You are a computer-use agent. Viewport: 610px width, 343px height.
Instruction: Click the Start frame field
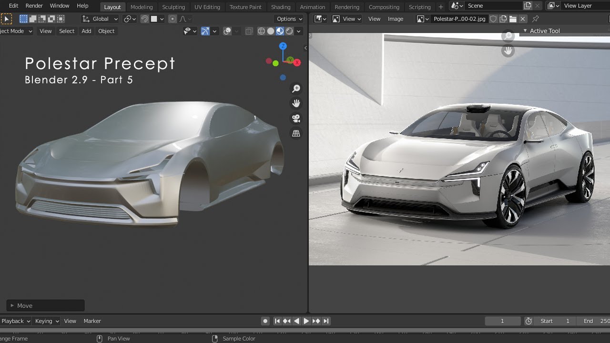tap(555, 321)
